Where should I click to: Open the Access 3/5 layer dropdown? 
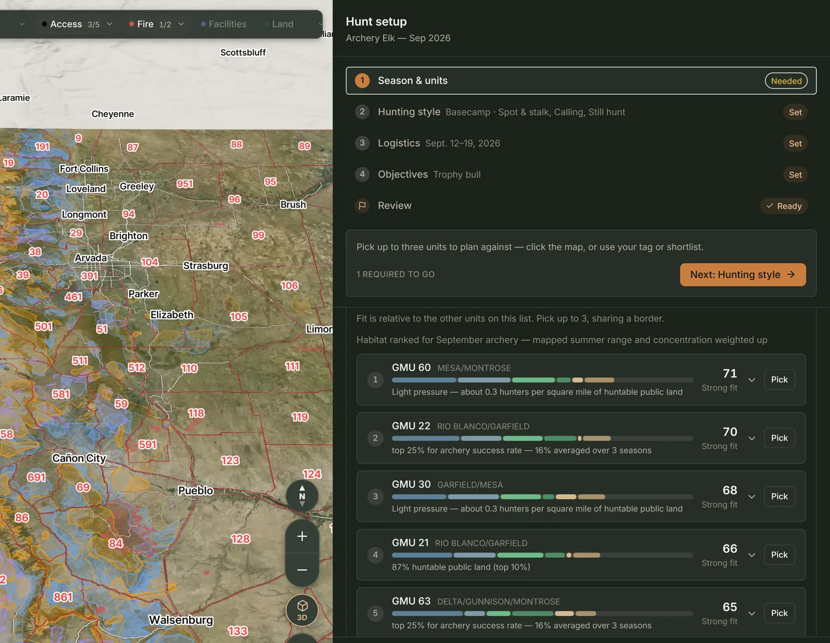pos(77,24)
